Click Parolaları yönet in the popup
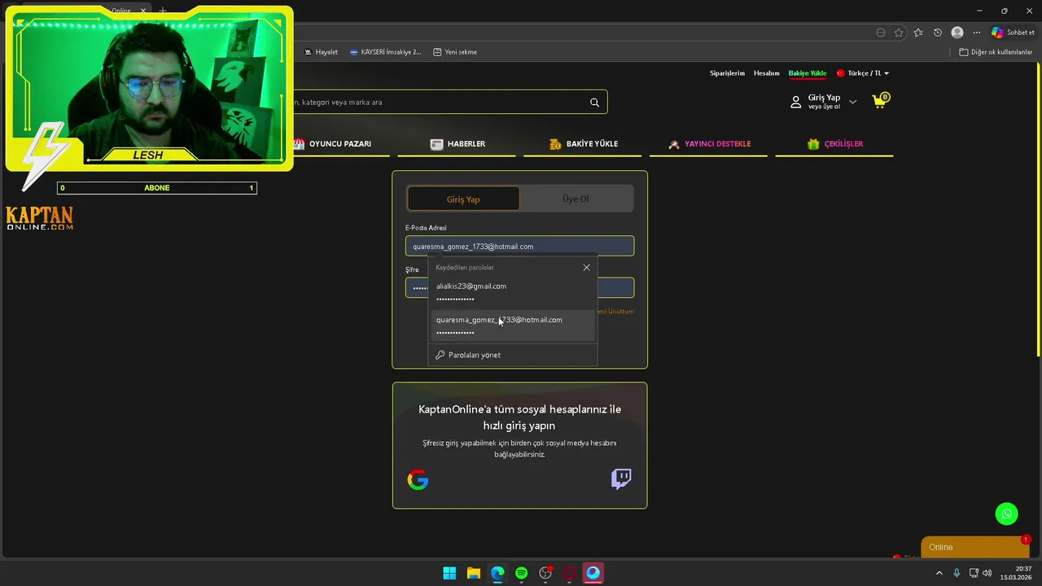This screenshot has width=1042, height=586. [475, 355]
